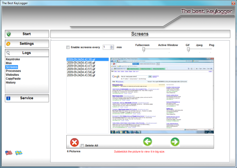Open the Keystroke log entry
The height and width of the screenshot is (168, 237).
click(x=13, y=59)
